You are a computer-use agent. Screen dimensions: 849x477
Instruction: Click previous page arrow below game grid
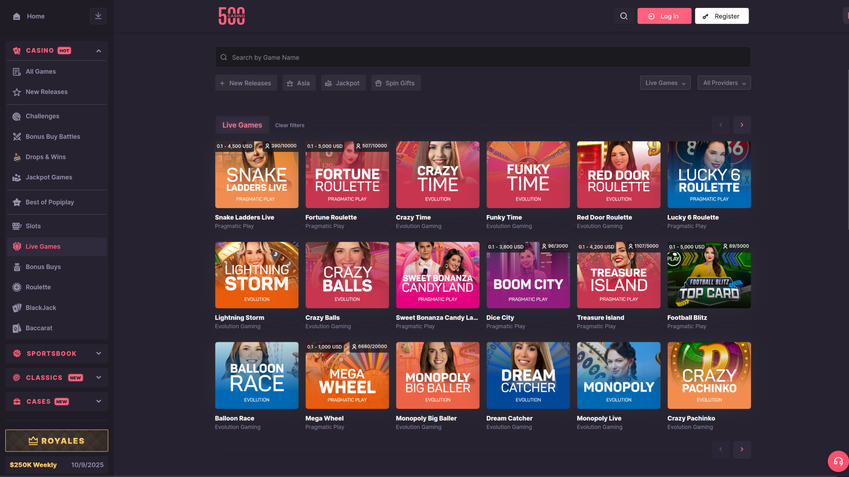pyautogui.click(x=721, y=449)
